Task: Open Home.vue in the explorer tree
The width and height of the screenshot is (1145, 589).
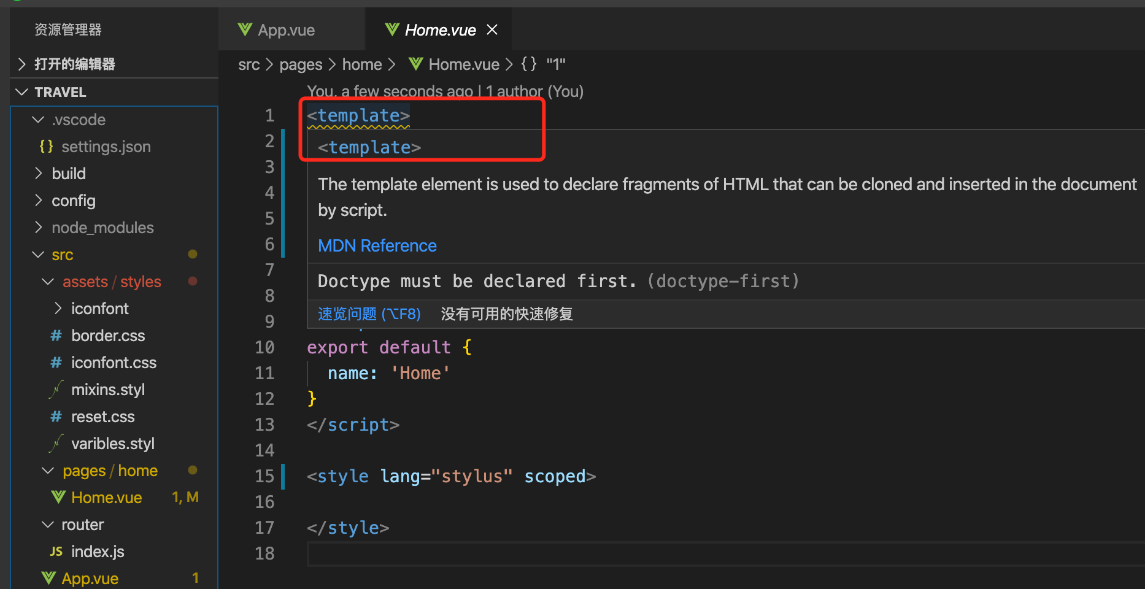Action: point(106,498)
